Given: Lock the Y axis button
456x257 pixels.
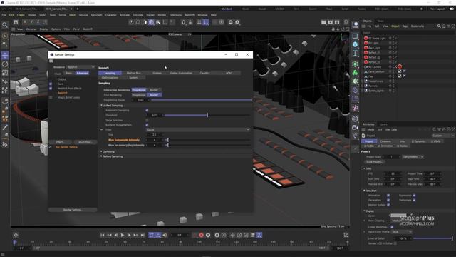Looking at the screenshot, I should pyautogui.click(x=31, y=22).
